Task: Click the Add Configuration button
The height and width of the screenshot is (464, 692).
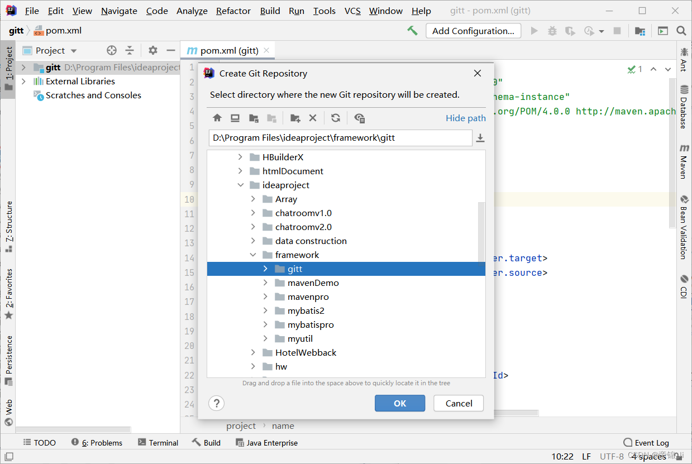Action: point(473,31)
